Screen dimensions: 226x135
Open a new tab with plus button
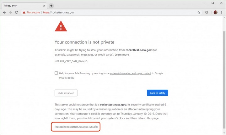click(x=51, y=6)
